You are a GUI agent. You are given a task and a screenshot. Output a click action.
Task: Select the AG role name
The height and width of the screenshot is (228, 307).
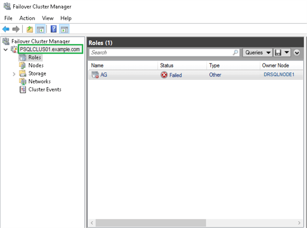point(104,75)
